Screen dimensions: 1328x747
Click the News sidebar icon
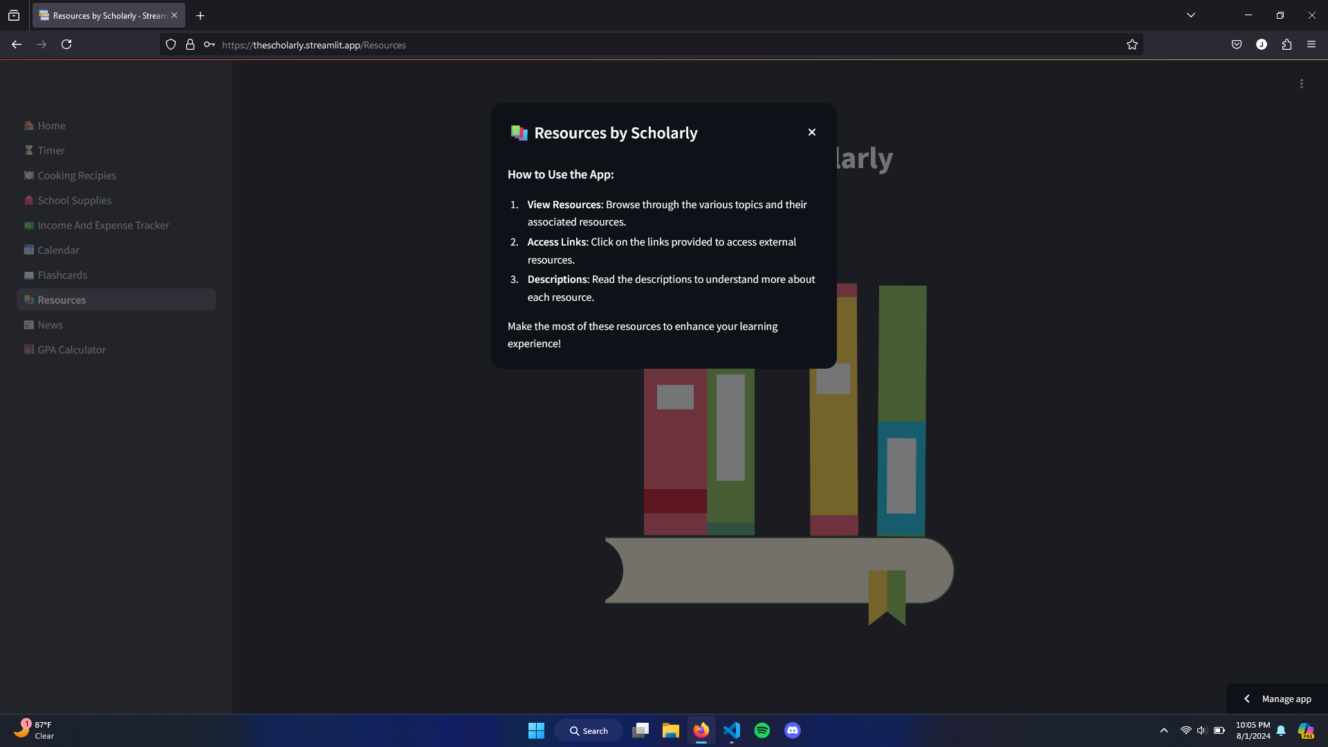pos(28,324)
